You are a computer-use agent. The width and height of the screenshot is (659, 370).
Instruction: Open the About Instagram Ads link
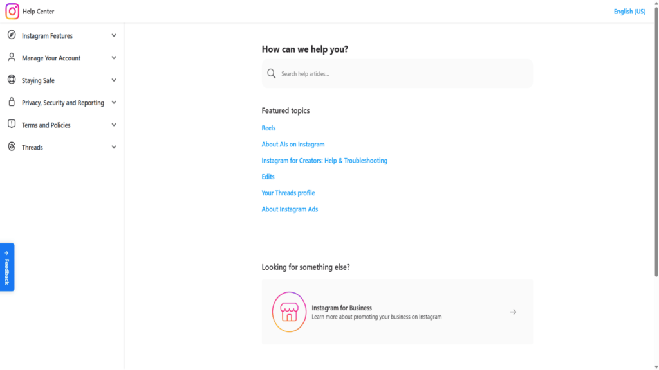coord(290,209)
